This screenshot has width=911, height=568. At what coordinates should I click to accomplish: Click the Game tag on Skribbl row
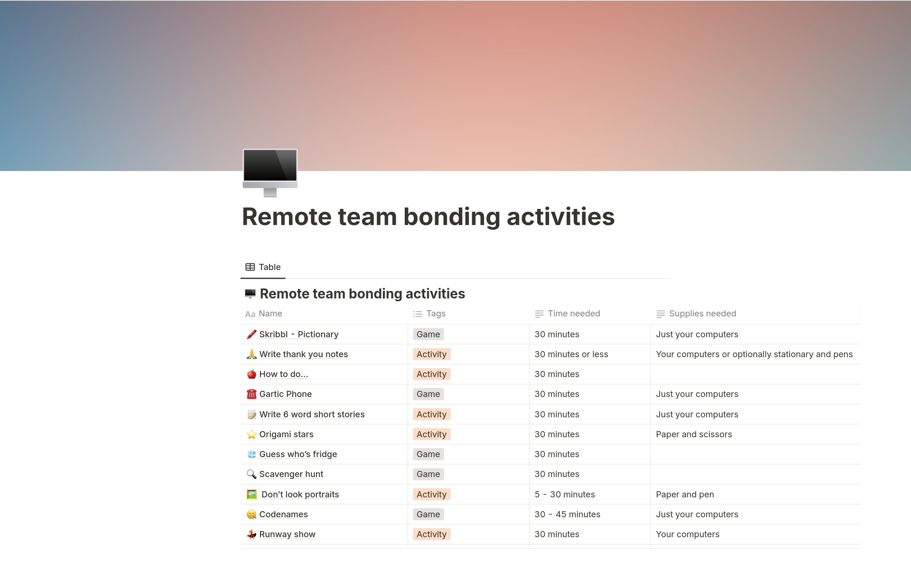(x=428, y=334)
